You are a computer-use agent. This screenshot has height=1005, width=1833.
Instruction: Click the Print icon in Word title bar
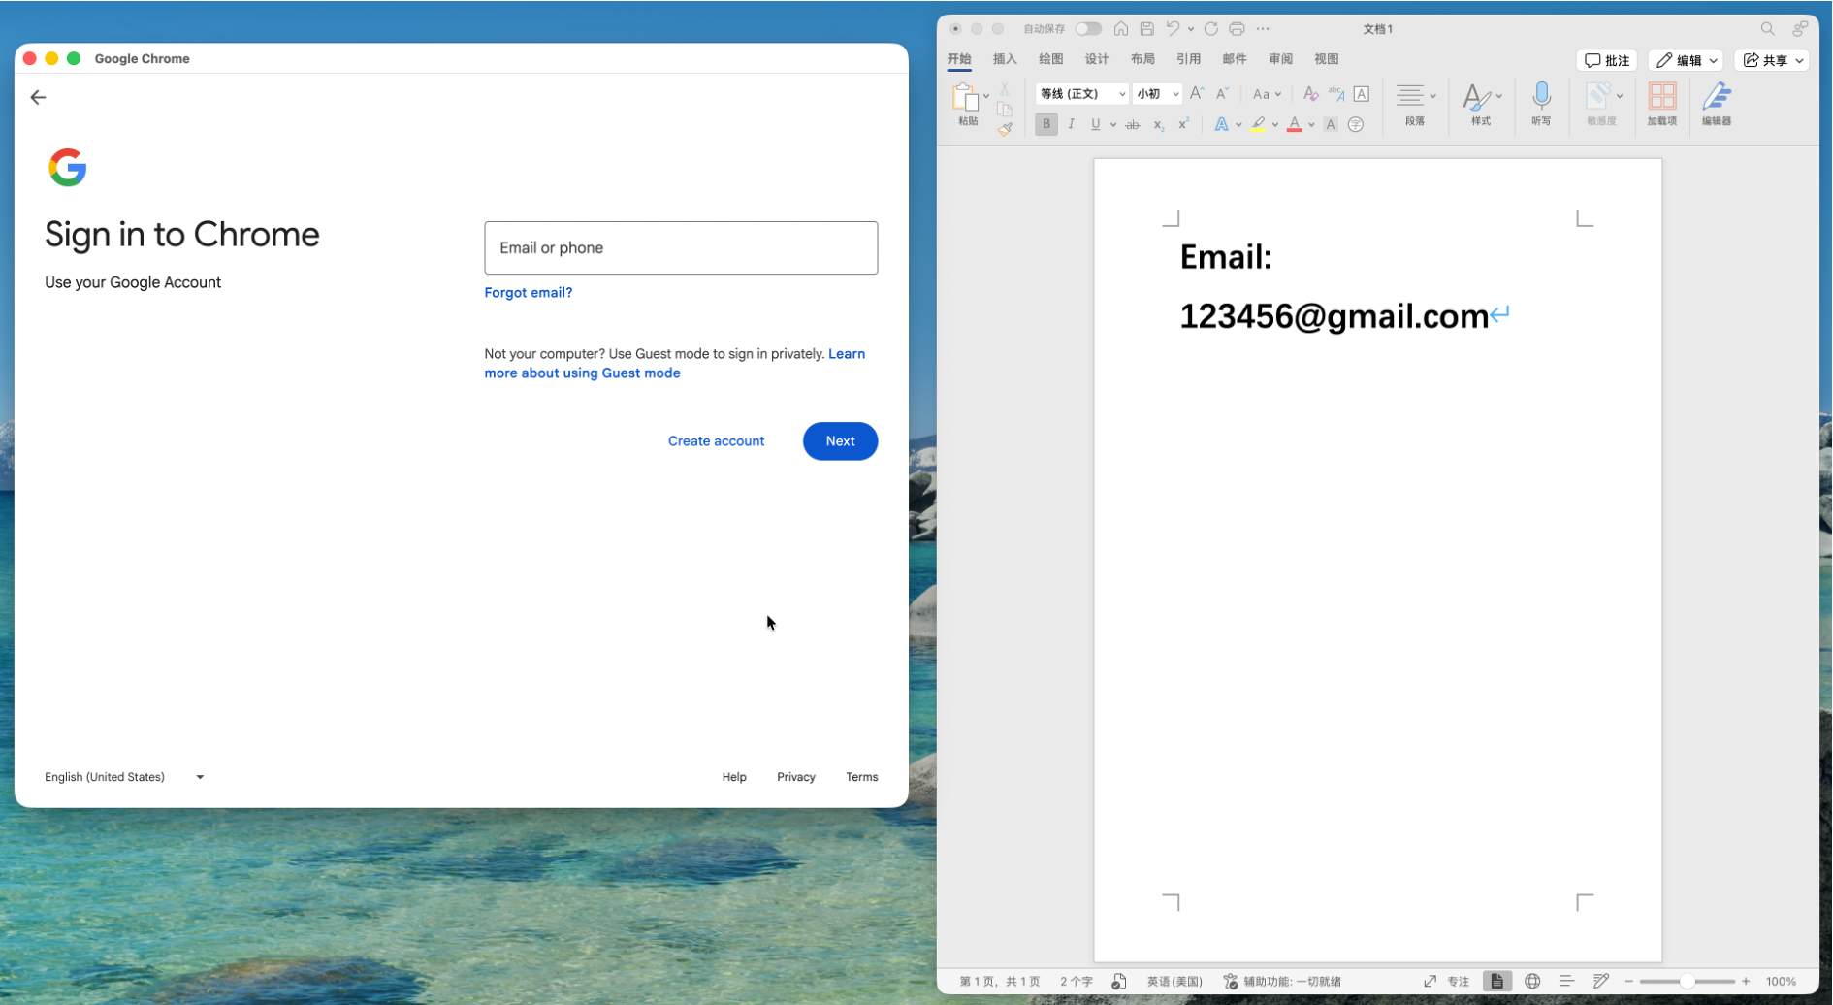1237,29
